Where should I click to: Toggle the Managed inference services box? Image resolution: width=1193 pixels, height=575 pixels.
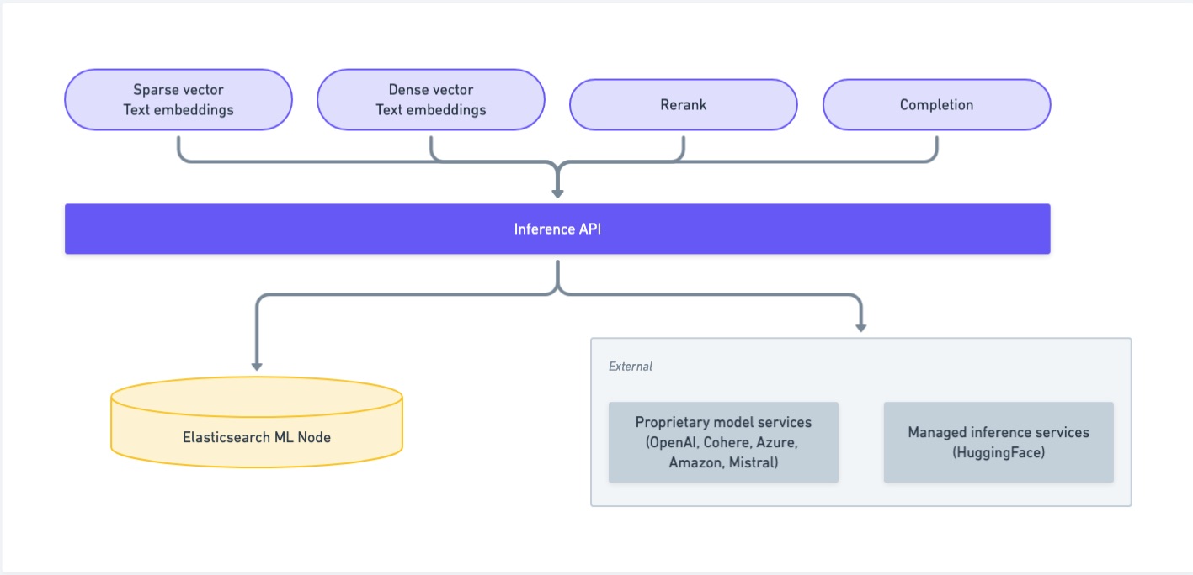click(999, 442)
